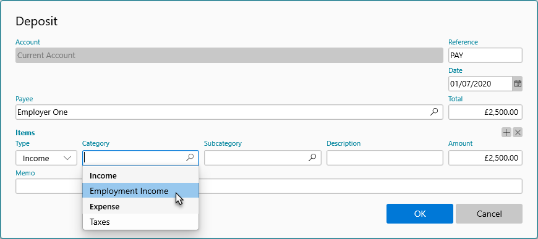
Task: Cancel the Deposit dialog
Action: click(489, 214)
